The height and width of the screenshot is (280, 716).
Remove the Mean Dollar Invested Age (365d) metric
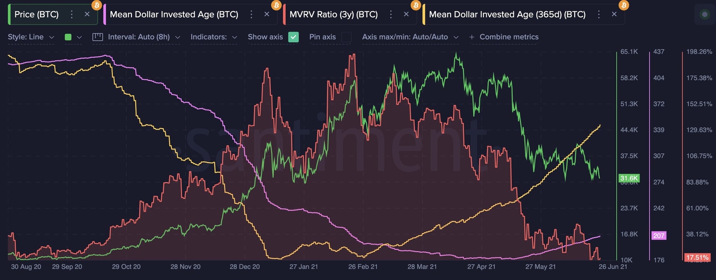click(614, 14)
